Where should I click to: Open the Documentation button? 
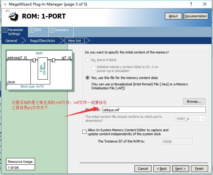tap(196, 16)
